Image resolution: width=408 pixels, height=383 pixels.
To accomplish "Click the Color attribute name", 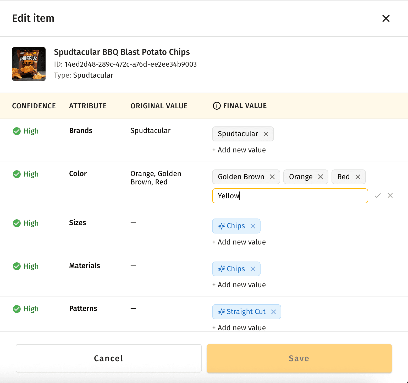I will pyautogui.click(x=78, y=174).
